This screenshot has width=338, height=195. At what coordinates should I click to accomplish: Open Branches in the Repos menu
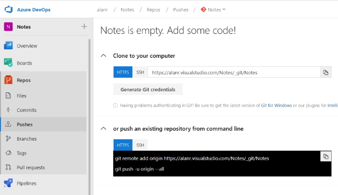[26, 139]
